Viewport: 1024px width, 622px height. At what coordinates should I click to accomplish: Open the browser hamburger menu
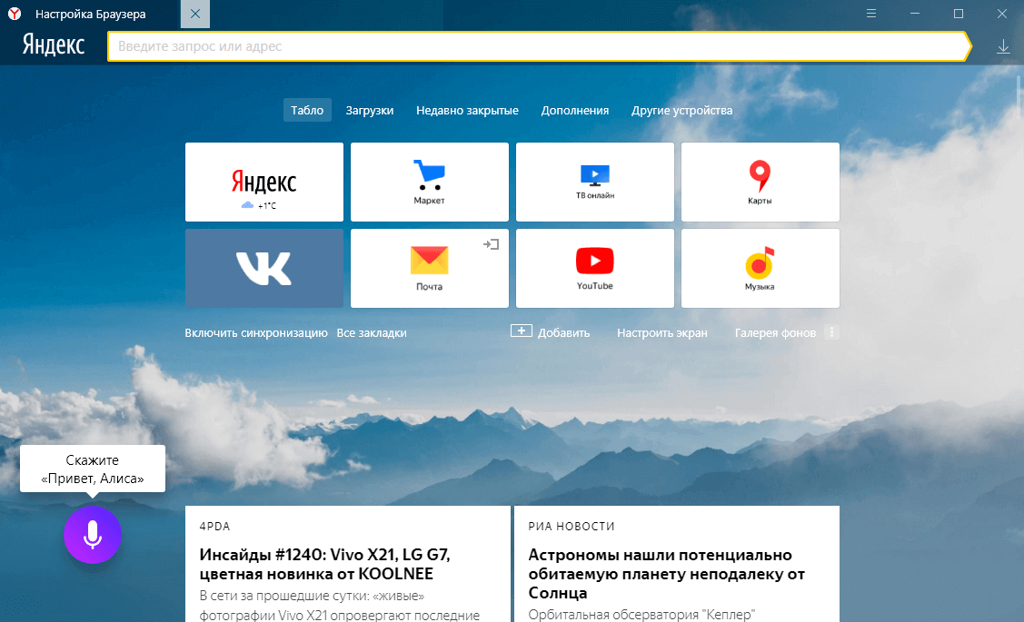click(871, 14)
